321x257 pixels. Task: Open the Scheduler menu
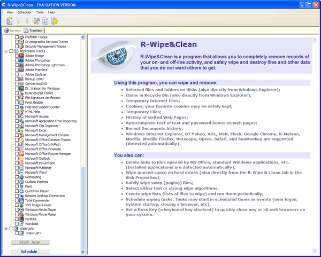[x=25, y=12]
